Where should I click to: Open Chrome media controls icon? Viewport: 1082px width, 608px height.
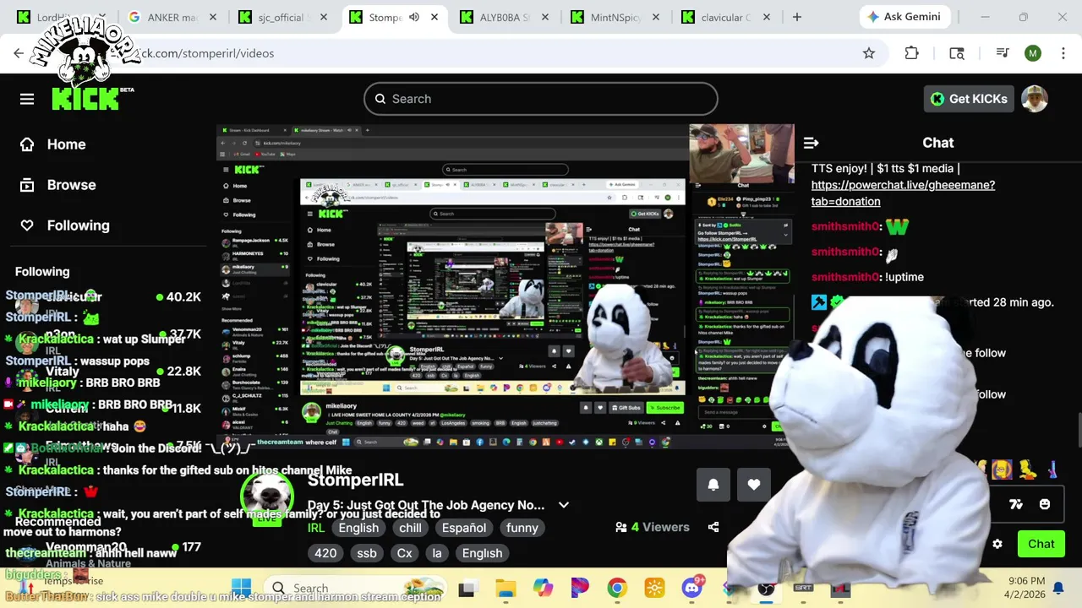tap(1003, 53)
